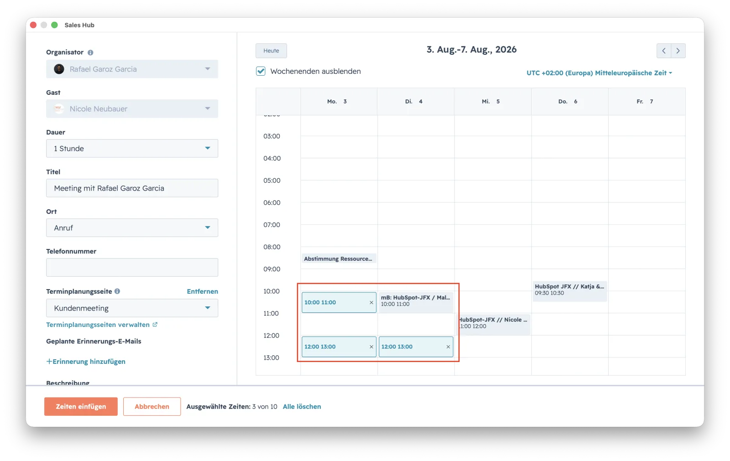Click Geplante Erinnerungs-E-Mails heading
The width and height of the screenshot is (730, 461).
tap(94, 341)
